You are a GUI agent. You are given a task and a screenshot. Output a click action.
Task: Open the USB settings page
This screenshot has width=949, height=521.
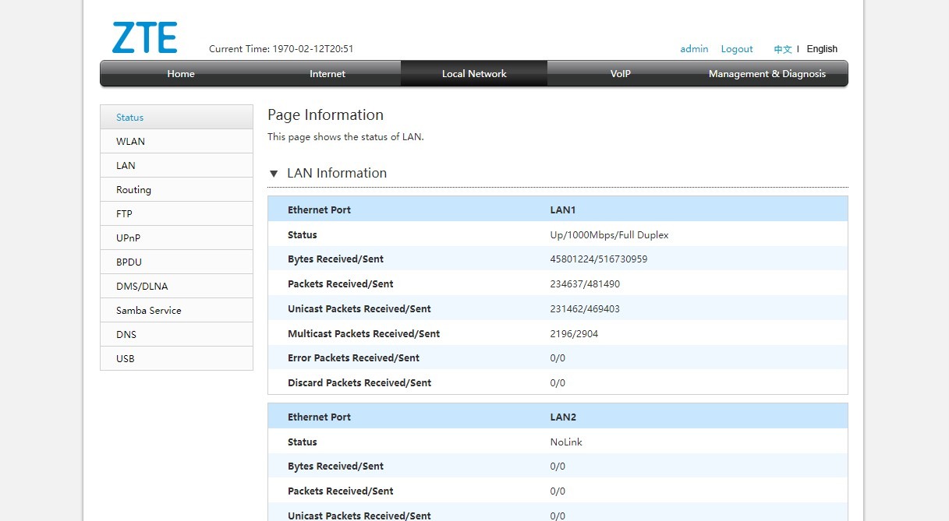(125, 358)
